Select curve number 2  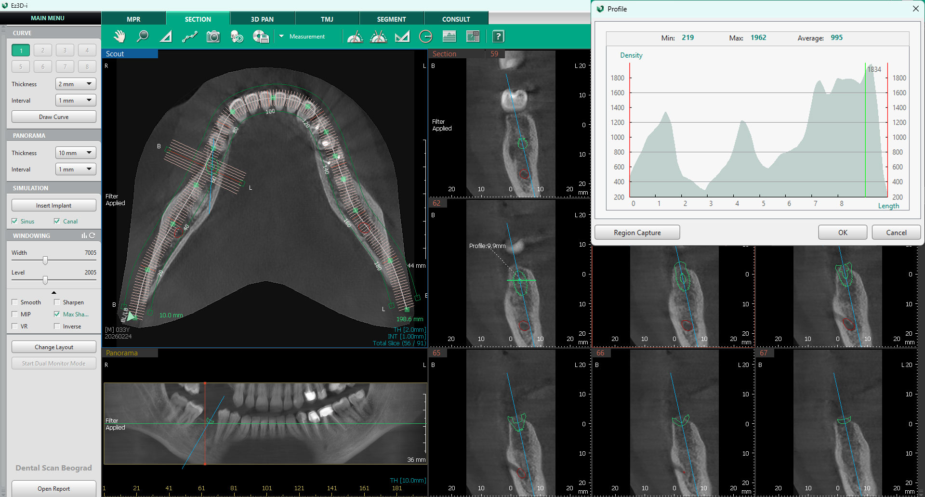pyautogui.click(x=43, y=50)
